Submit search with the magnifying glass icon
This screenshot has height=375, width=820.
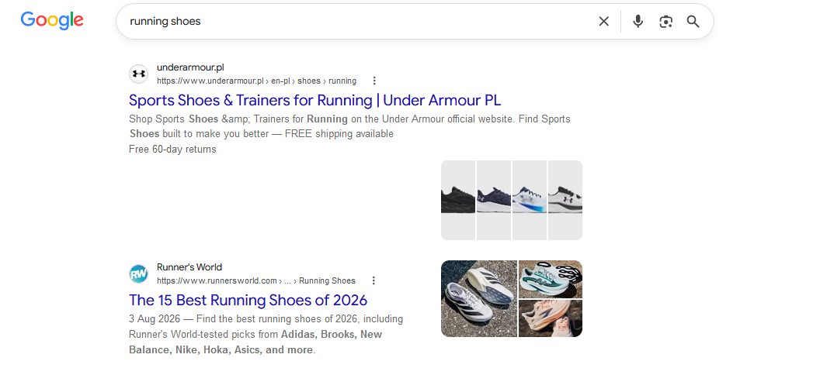point(693,22)
